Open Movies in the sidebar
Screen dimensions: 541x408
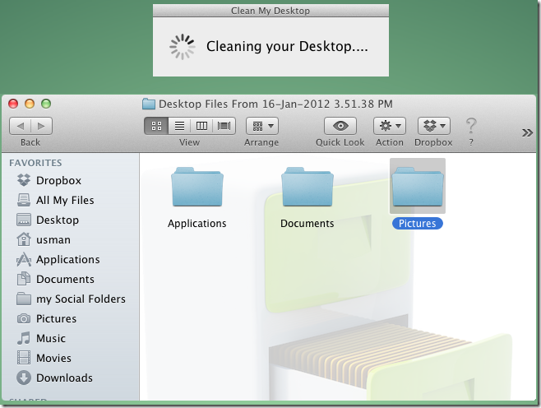70,358
